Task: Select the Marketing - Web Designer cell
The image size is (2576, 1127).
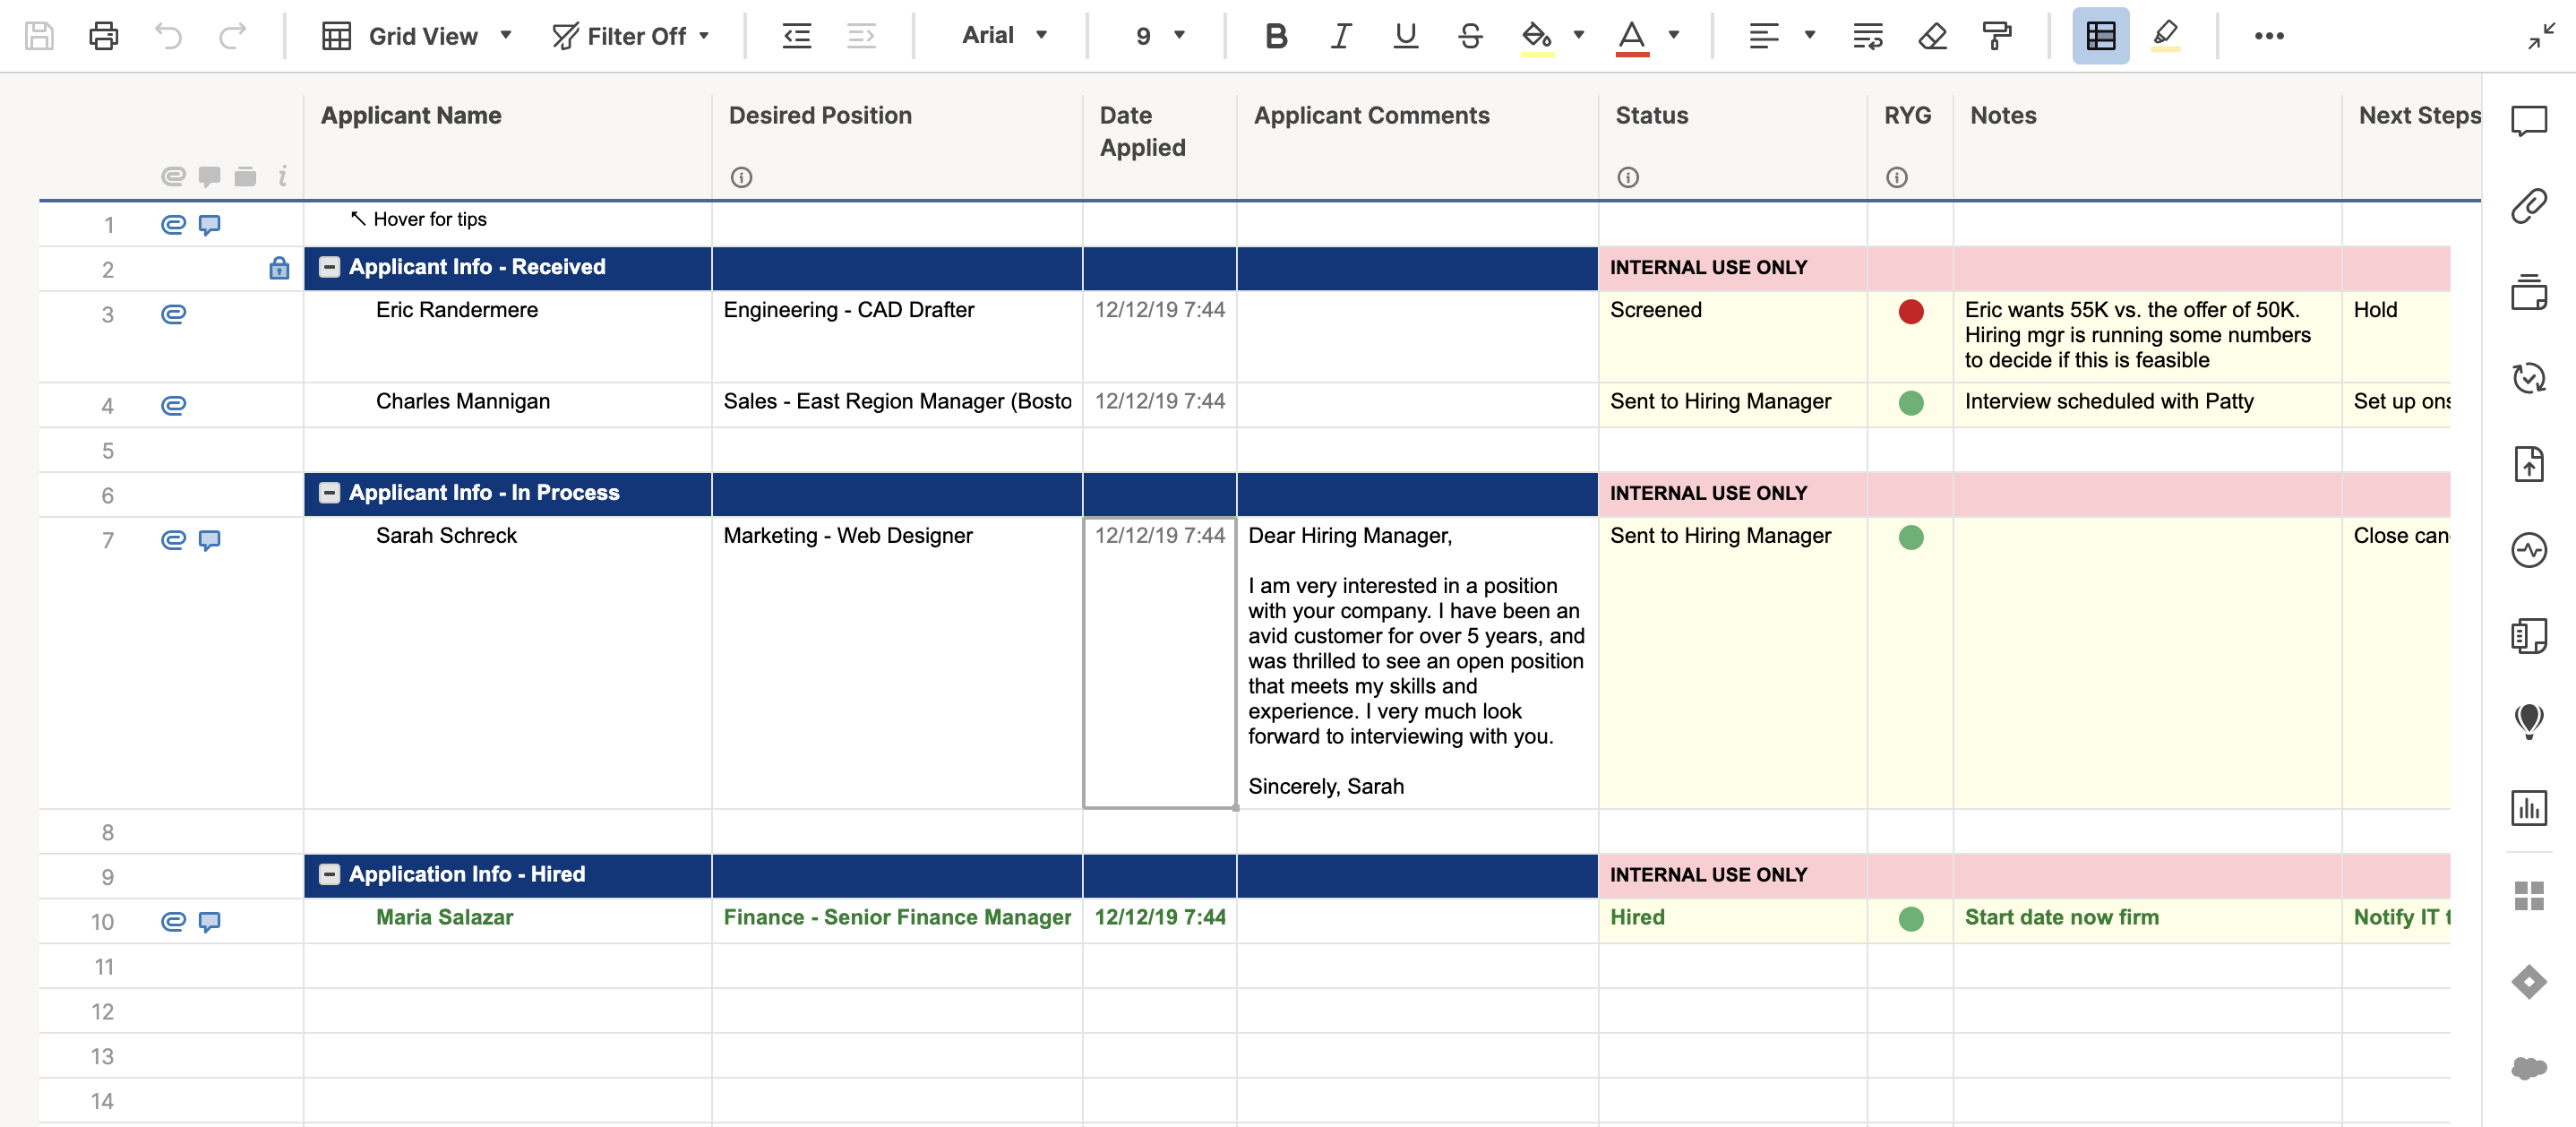Action: pyautogui.click(x=897, y=662)
